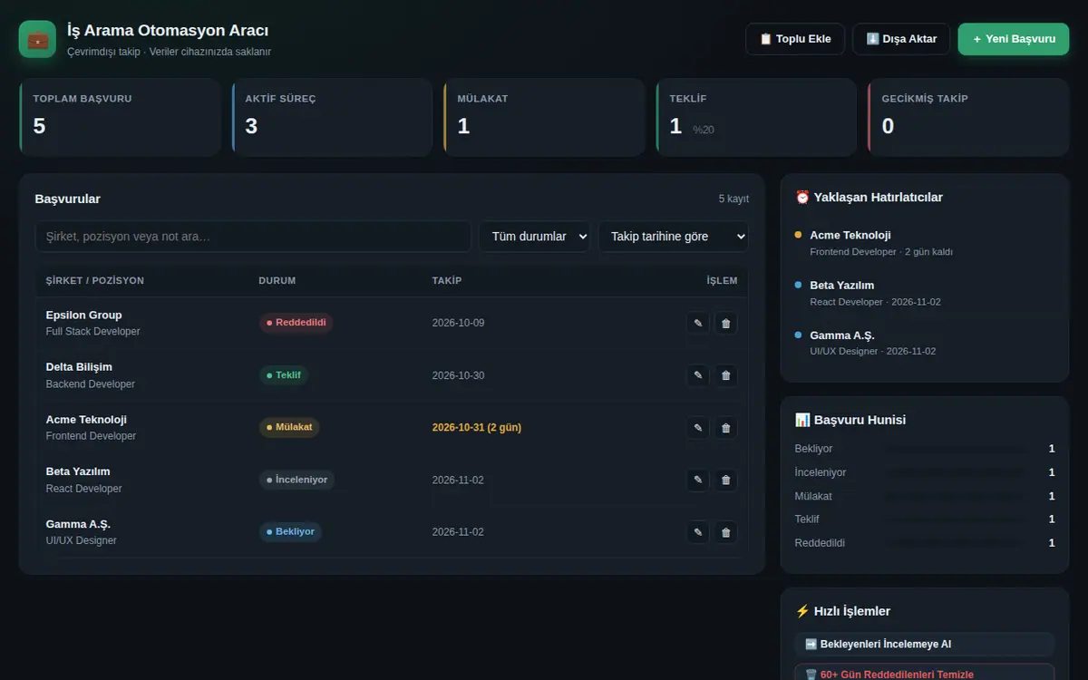Image resolution: width=1088 pixels, height=680 pixels.
Task: Edit the Acme Teknoloji application
Action: coord(698,427)
